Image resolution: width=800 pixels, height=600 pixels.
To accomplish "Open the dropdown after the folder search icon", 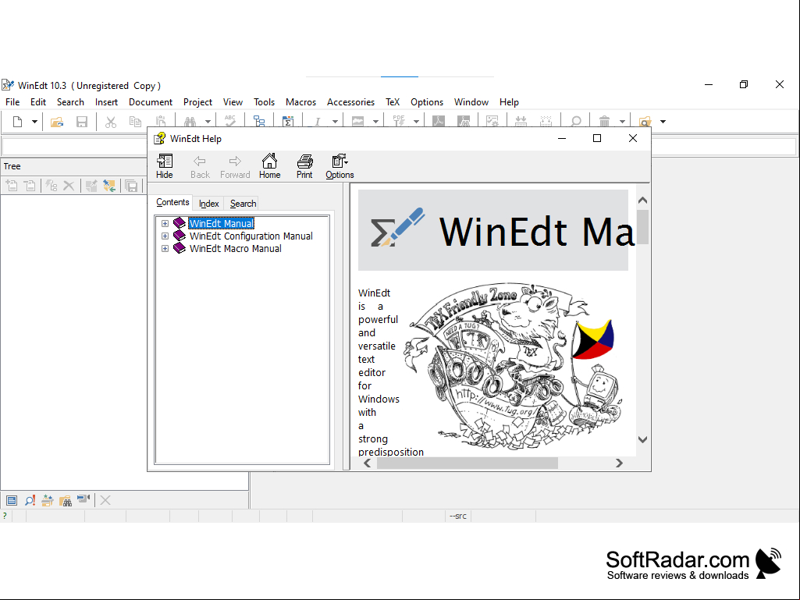I will (663, 122).
